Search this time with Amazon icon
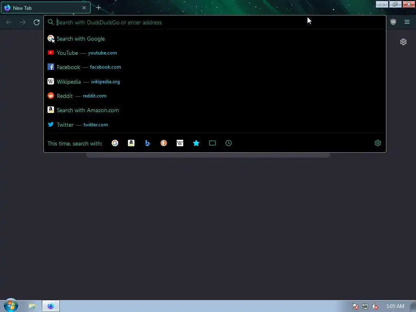The width and height of the screenshot is (416, 312). coord(131,143)
